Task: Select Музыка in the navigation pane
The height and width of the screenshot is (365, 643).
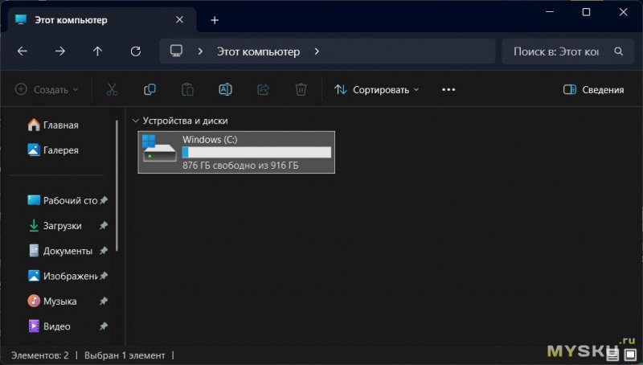Action: [59, 301]
